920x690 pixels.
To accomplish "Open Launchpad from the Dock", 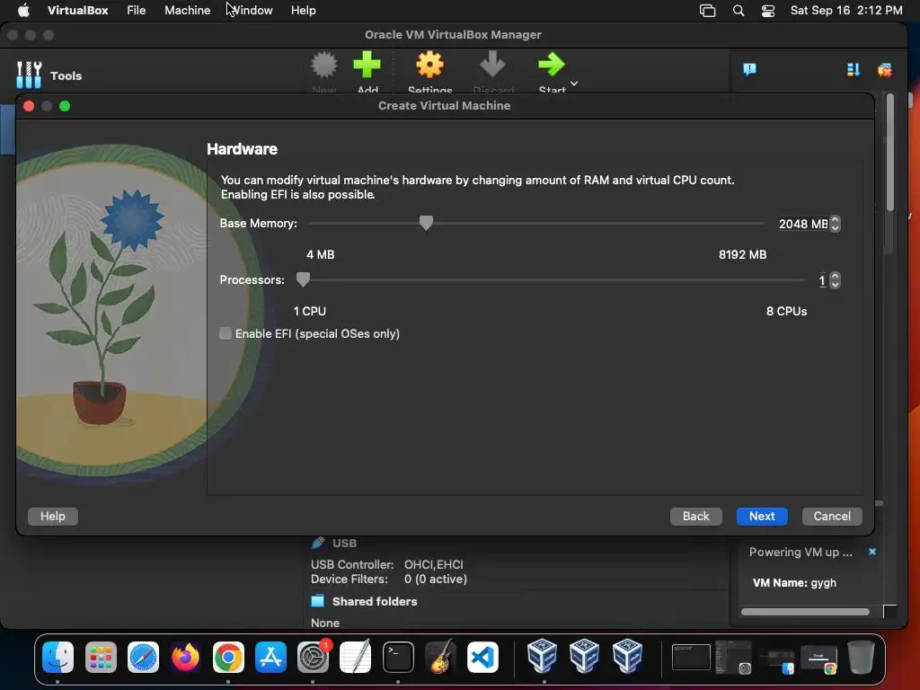I will pos(101,657).
